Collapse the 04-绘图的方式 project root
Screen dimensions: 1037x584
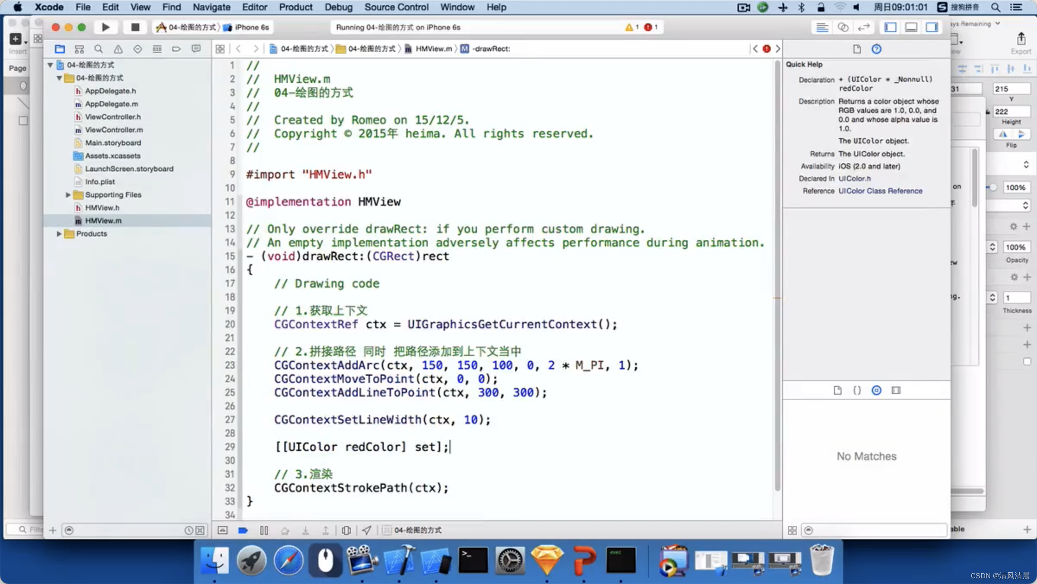(x=50, y=65)
